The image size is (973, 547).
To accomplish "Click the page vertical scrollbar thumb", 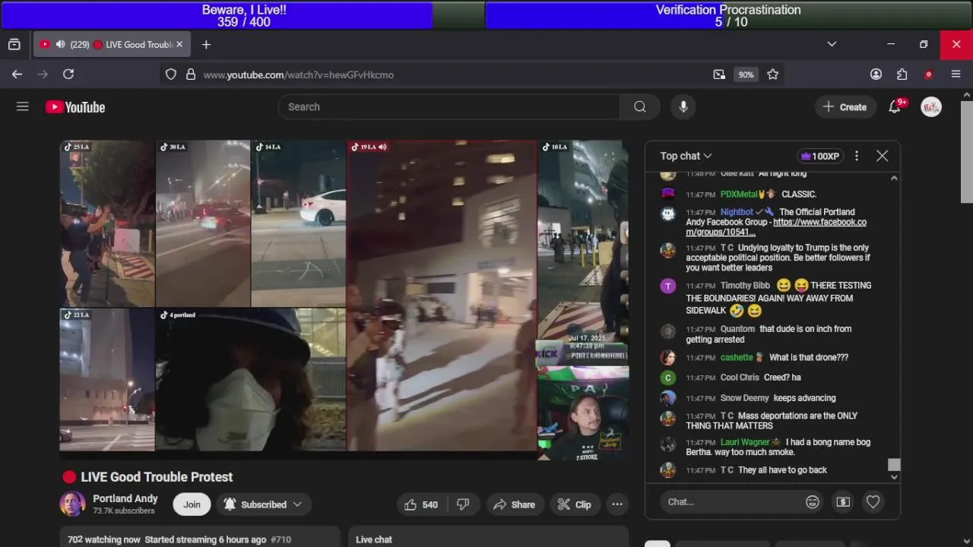I will coord(967,150).
